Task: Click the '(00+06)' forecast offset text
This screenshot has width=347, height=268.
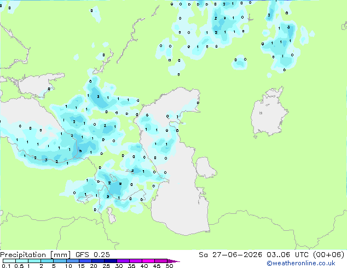Action: pyautogui.click(x=328, y=255)
